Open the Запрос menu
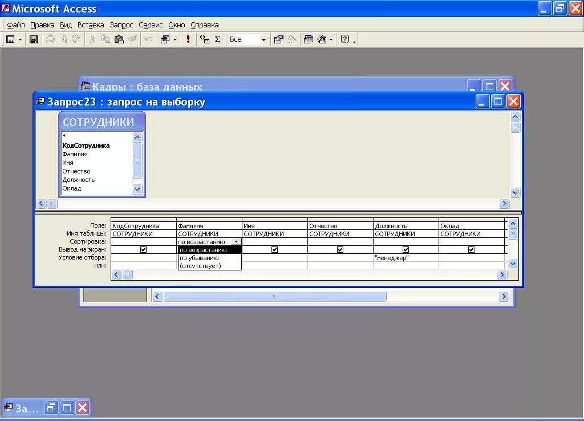584x421 pixels. click(121, 25)
